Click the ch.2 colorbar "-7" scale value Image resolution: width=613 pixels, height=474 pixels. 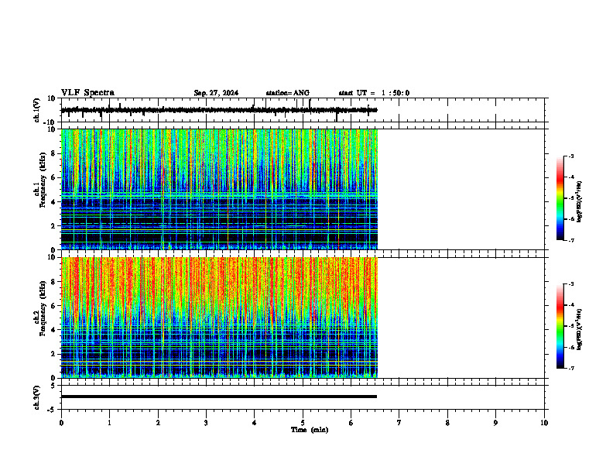pyautogui.click(x=571, y=368)
